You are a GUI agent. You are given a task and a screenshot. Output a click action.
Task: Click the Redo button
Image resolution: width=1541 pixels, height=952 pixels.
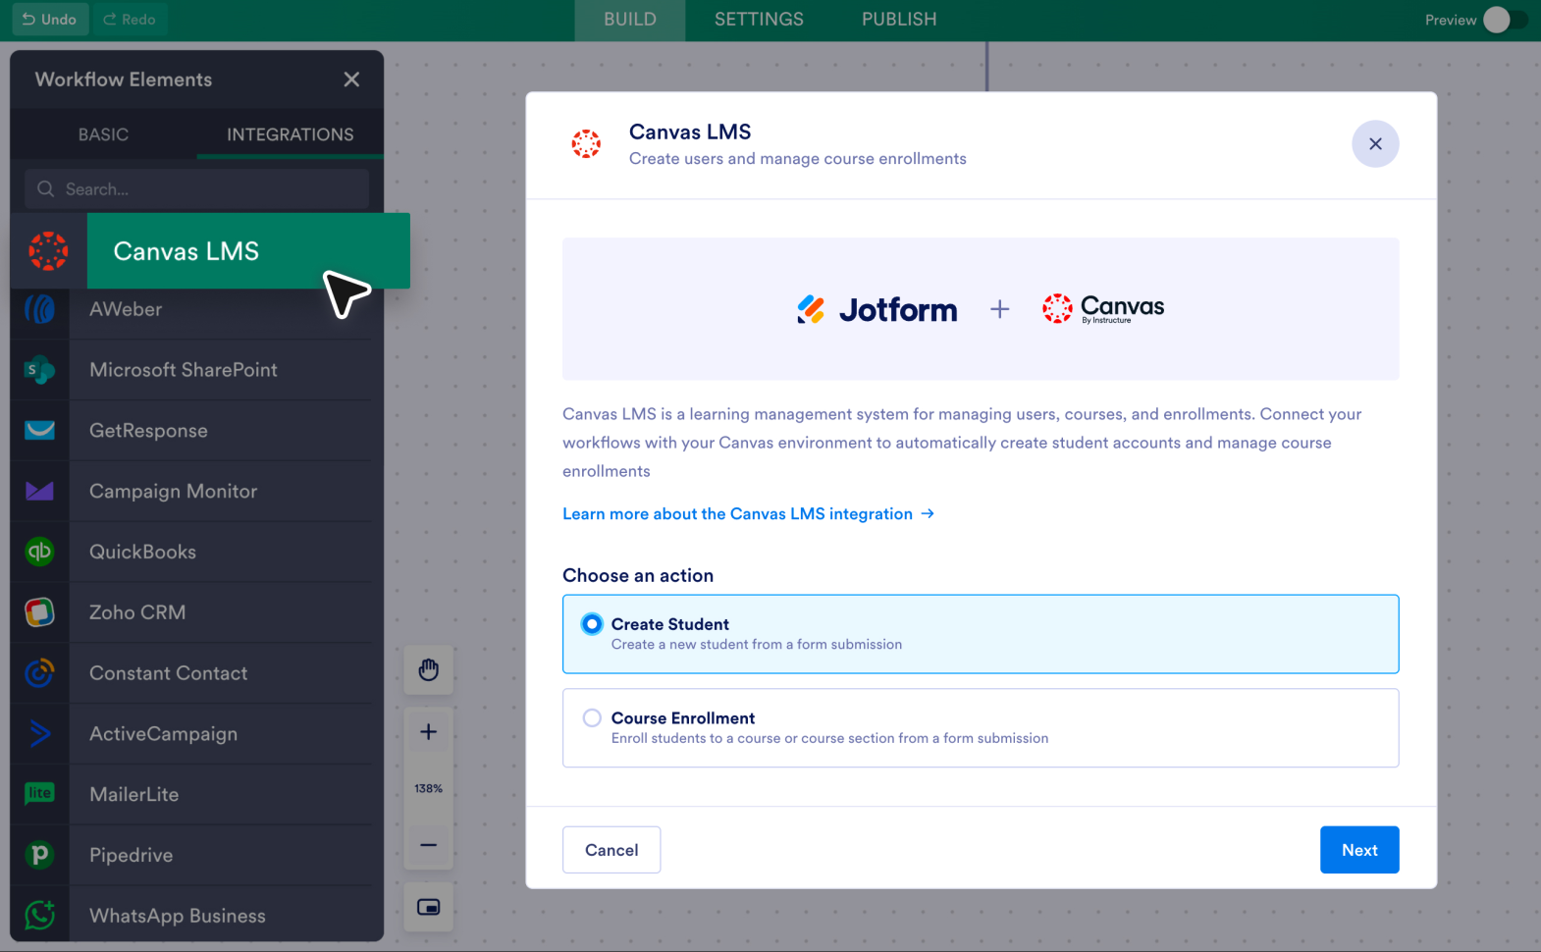[x=129, y=20]
